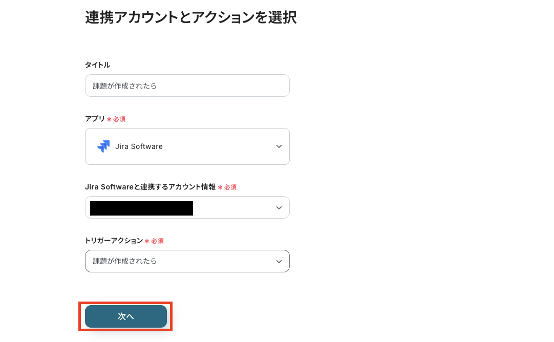The height and width of the screenshot is (342, 554).
Task: Open the trigger action dropdown showing 課題が作成されたら
Action: click(187, 261)
